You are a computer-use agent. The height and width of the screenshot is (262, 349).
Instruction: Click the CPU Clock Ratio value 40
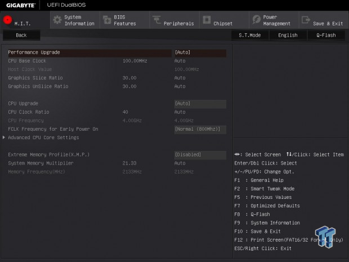point(126,112)
